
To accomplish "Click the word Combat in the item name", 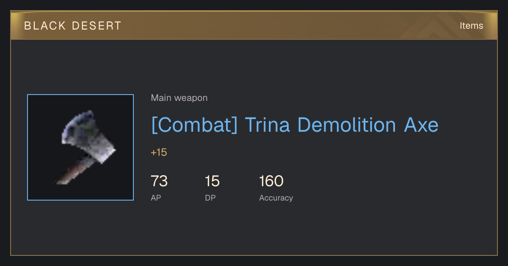I will point(194,125).
